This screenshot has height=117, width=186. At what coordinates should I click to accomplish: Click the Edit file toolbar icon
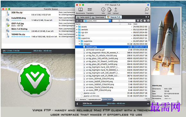109,10
